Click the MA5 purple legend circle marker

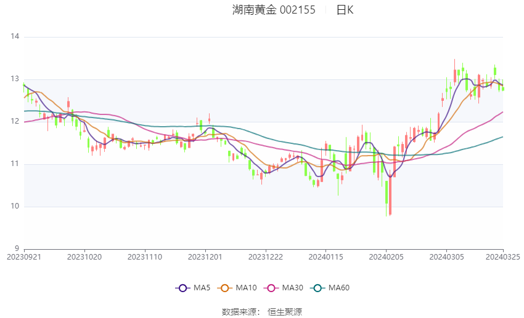[x=182, y=288]
